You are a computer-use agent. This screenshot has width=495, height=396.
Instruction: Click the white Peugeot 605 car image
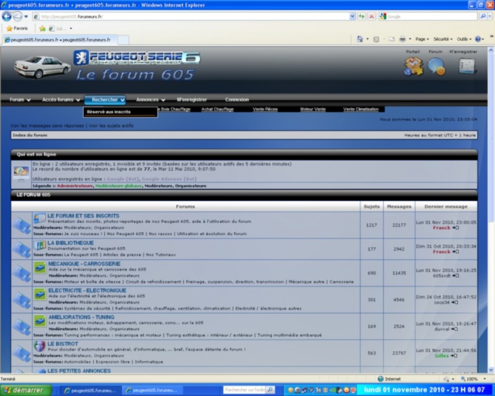42,67
